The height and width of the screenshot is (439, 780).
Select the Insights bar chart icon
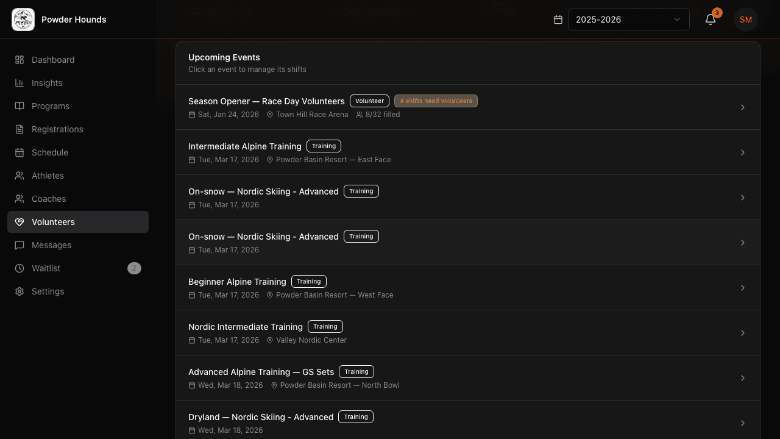click(19, 83)
